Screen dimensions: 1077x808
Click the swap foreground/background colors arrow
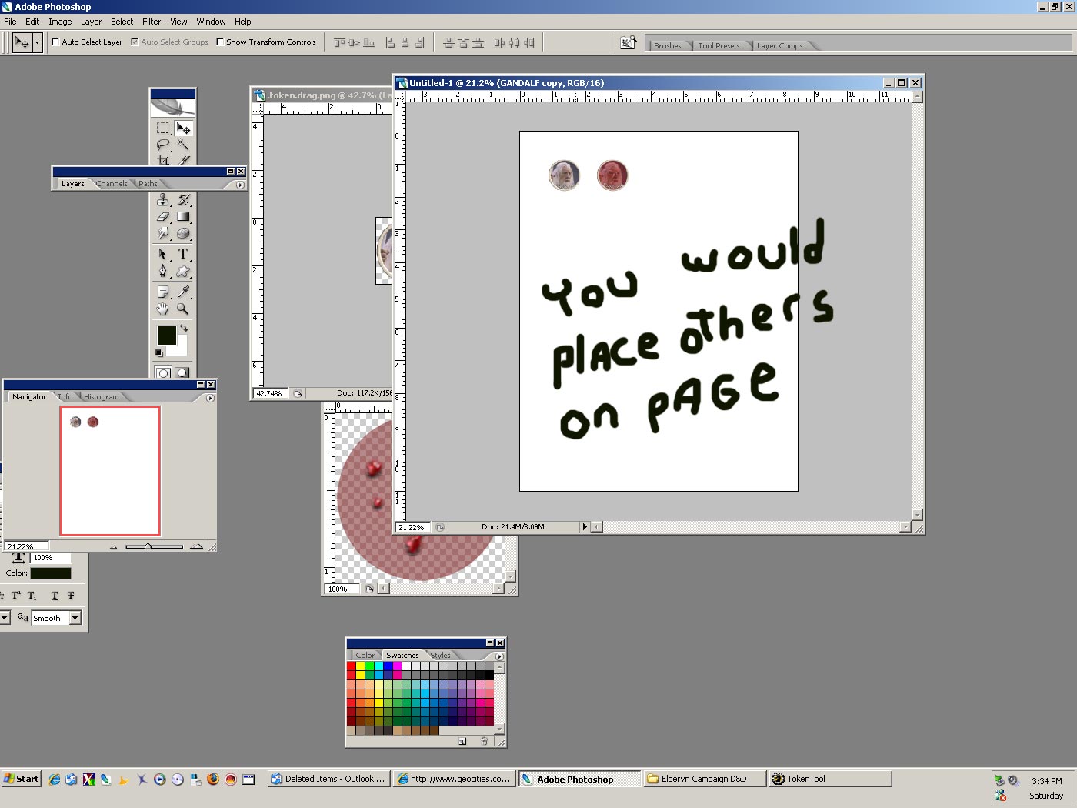(x=184, y=328)
